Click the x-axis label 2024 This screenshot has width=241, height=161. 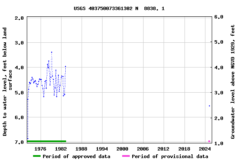click(205, 149)
